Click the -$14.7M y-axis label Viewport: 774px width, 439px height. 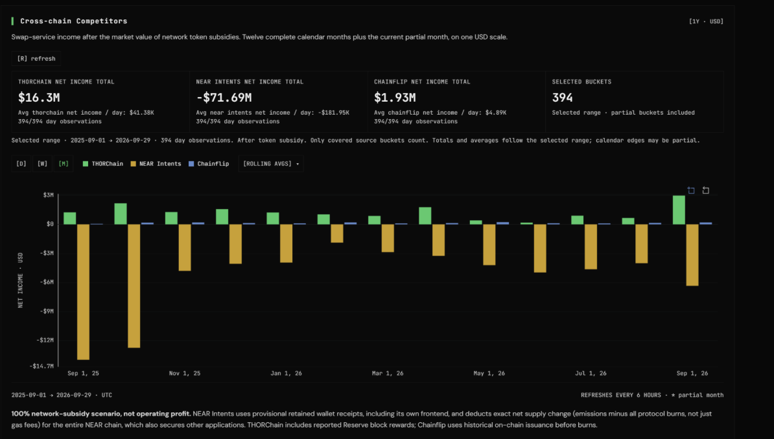[41, 366]
